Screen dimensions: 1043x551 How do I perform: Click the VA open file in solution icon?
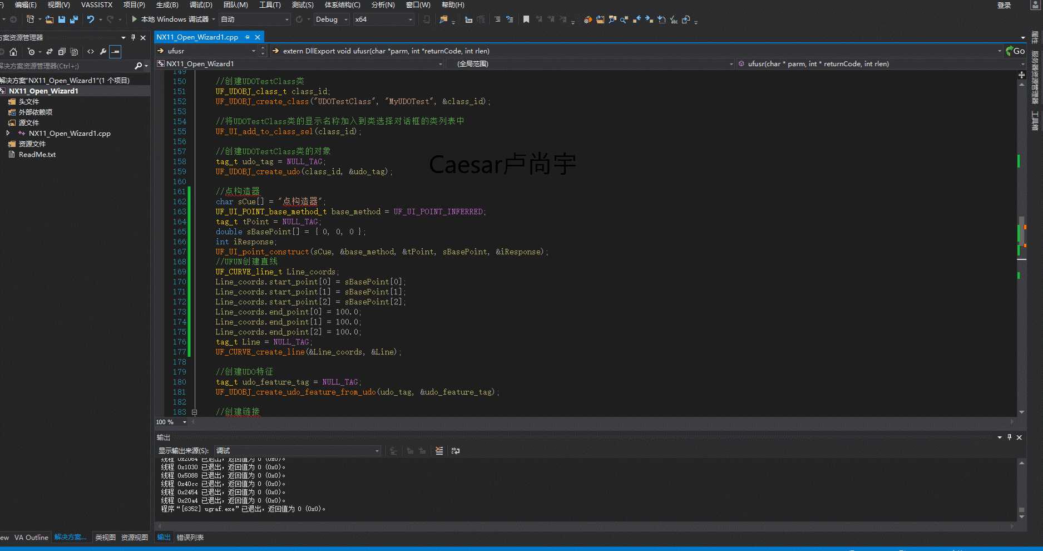coord(600,19)
